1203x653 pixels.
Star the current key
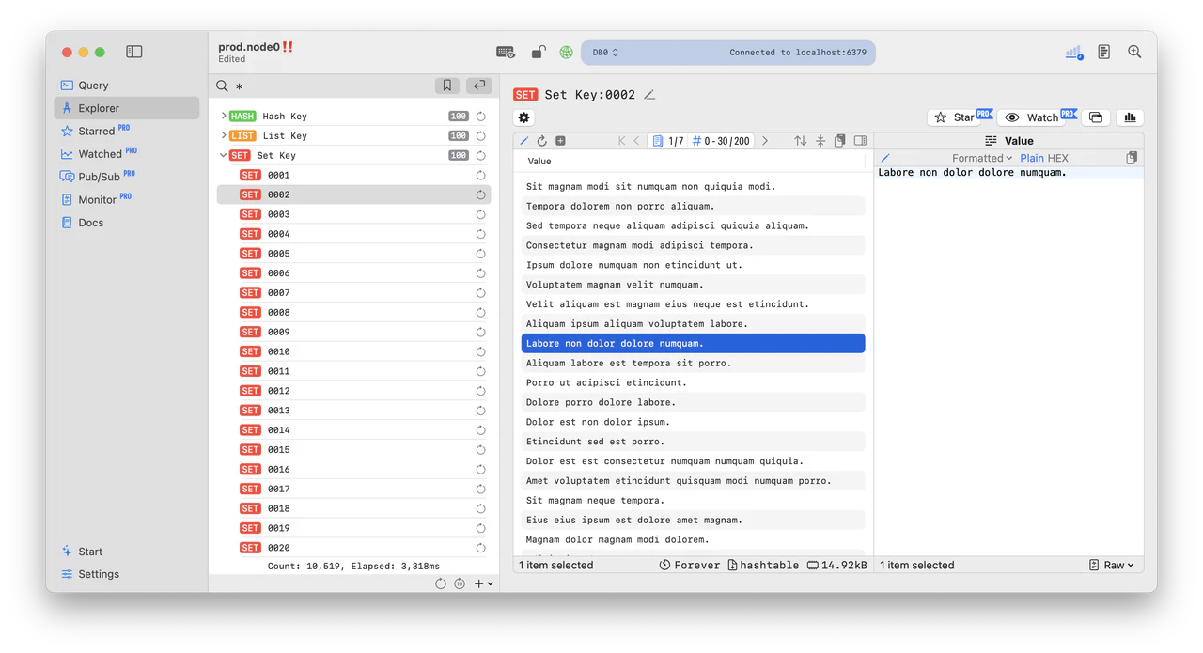pyautogui.click(x=958, y=117)
